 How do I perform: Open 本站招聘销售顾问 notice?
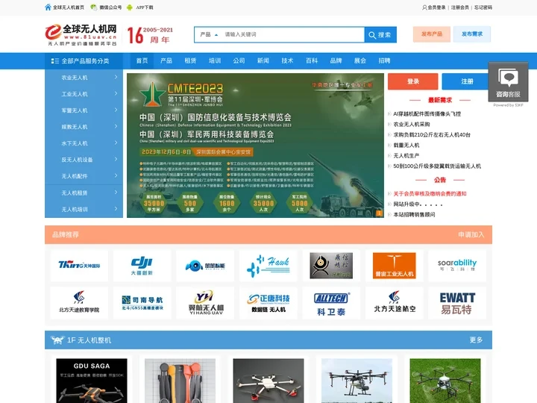pos(414,214)
